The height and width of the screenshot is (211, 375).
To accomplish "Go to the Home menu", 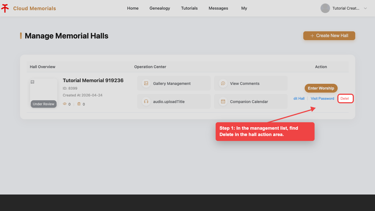I will tap(133, 8).
